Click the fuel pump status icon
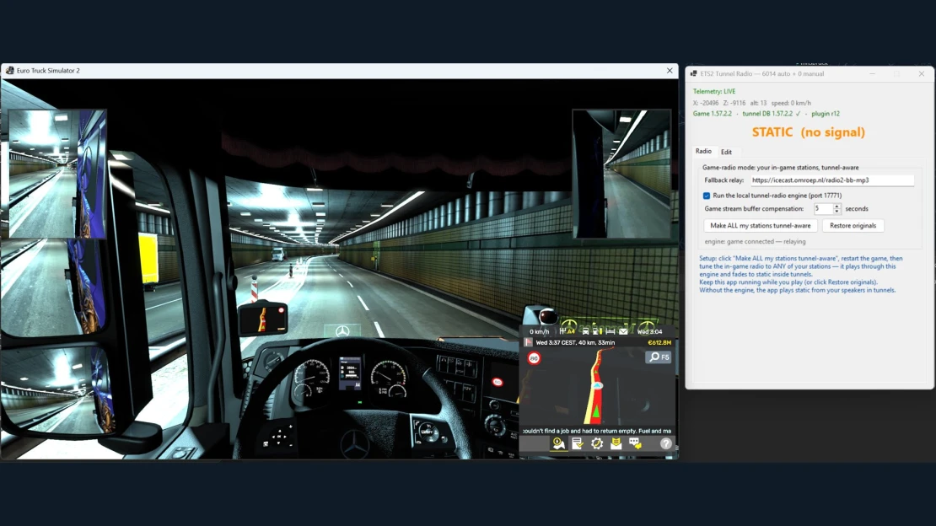The height and width of the screenshot is (526, 936). point(597,331)
